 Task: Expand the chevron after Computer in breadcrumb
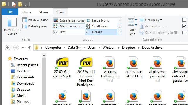(65, 48)
